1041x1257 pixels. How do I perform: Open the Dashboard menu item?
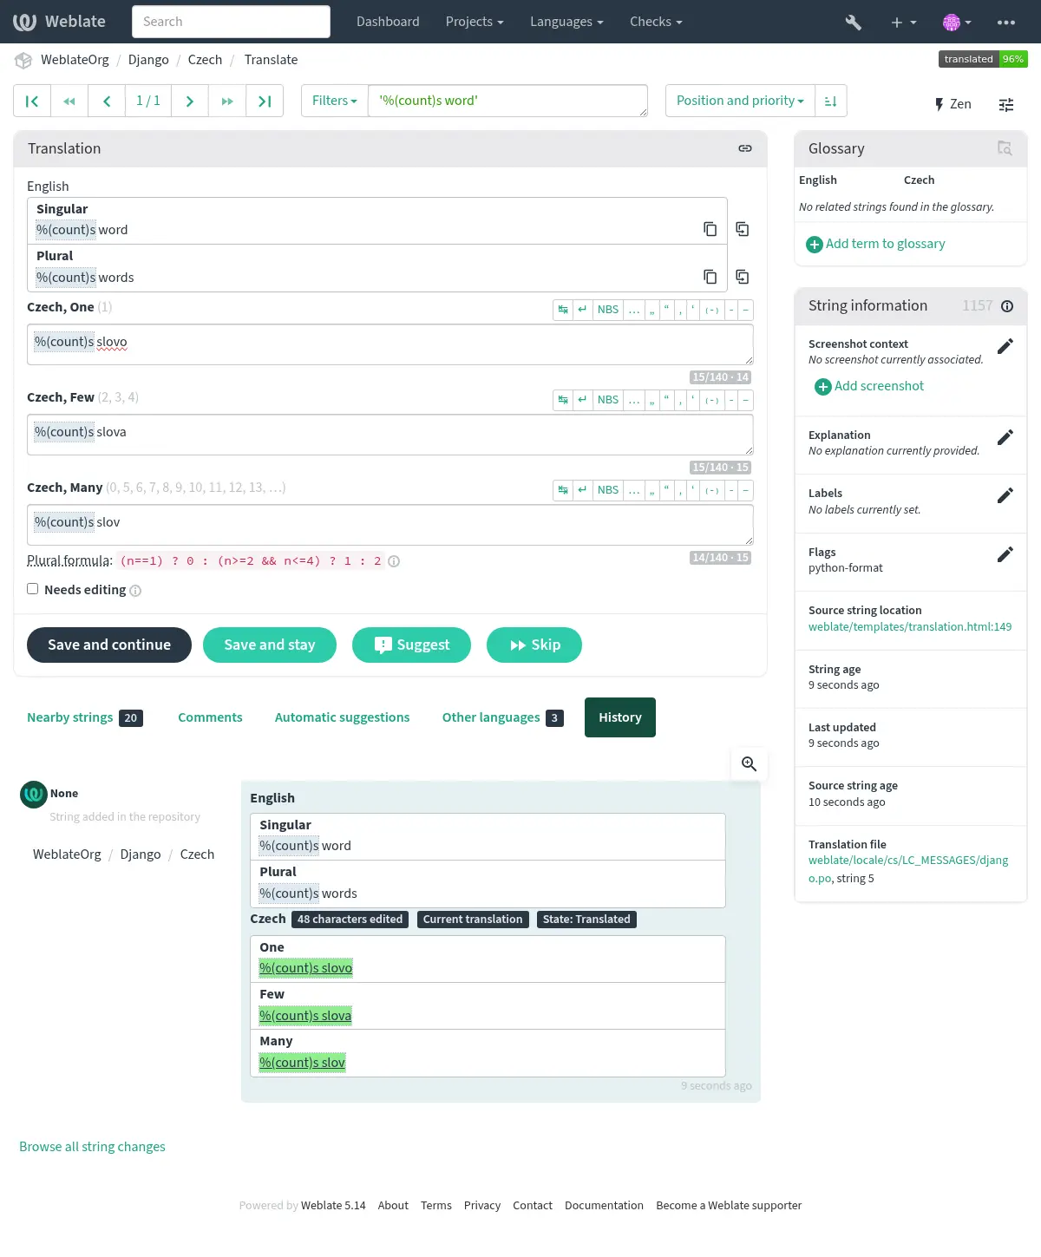(x=388, y=22)
